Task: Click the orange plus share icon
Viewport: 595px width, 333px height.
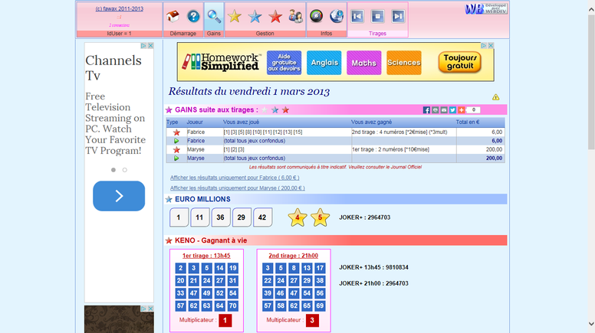Action: point(462,110)
